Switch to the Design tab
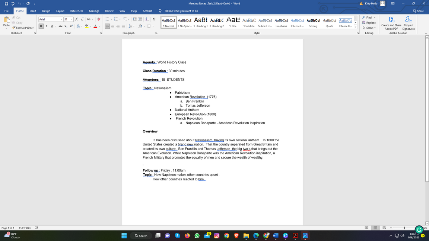This screenshot has width=429, height=241. [x=46, y=11]
